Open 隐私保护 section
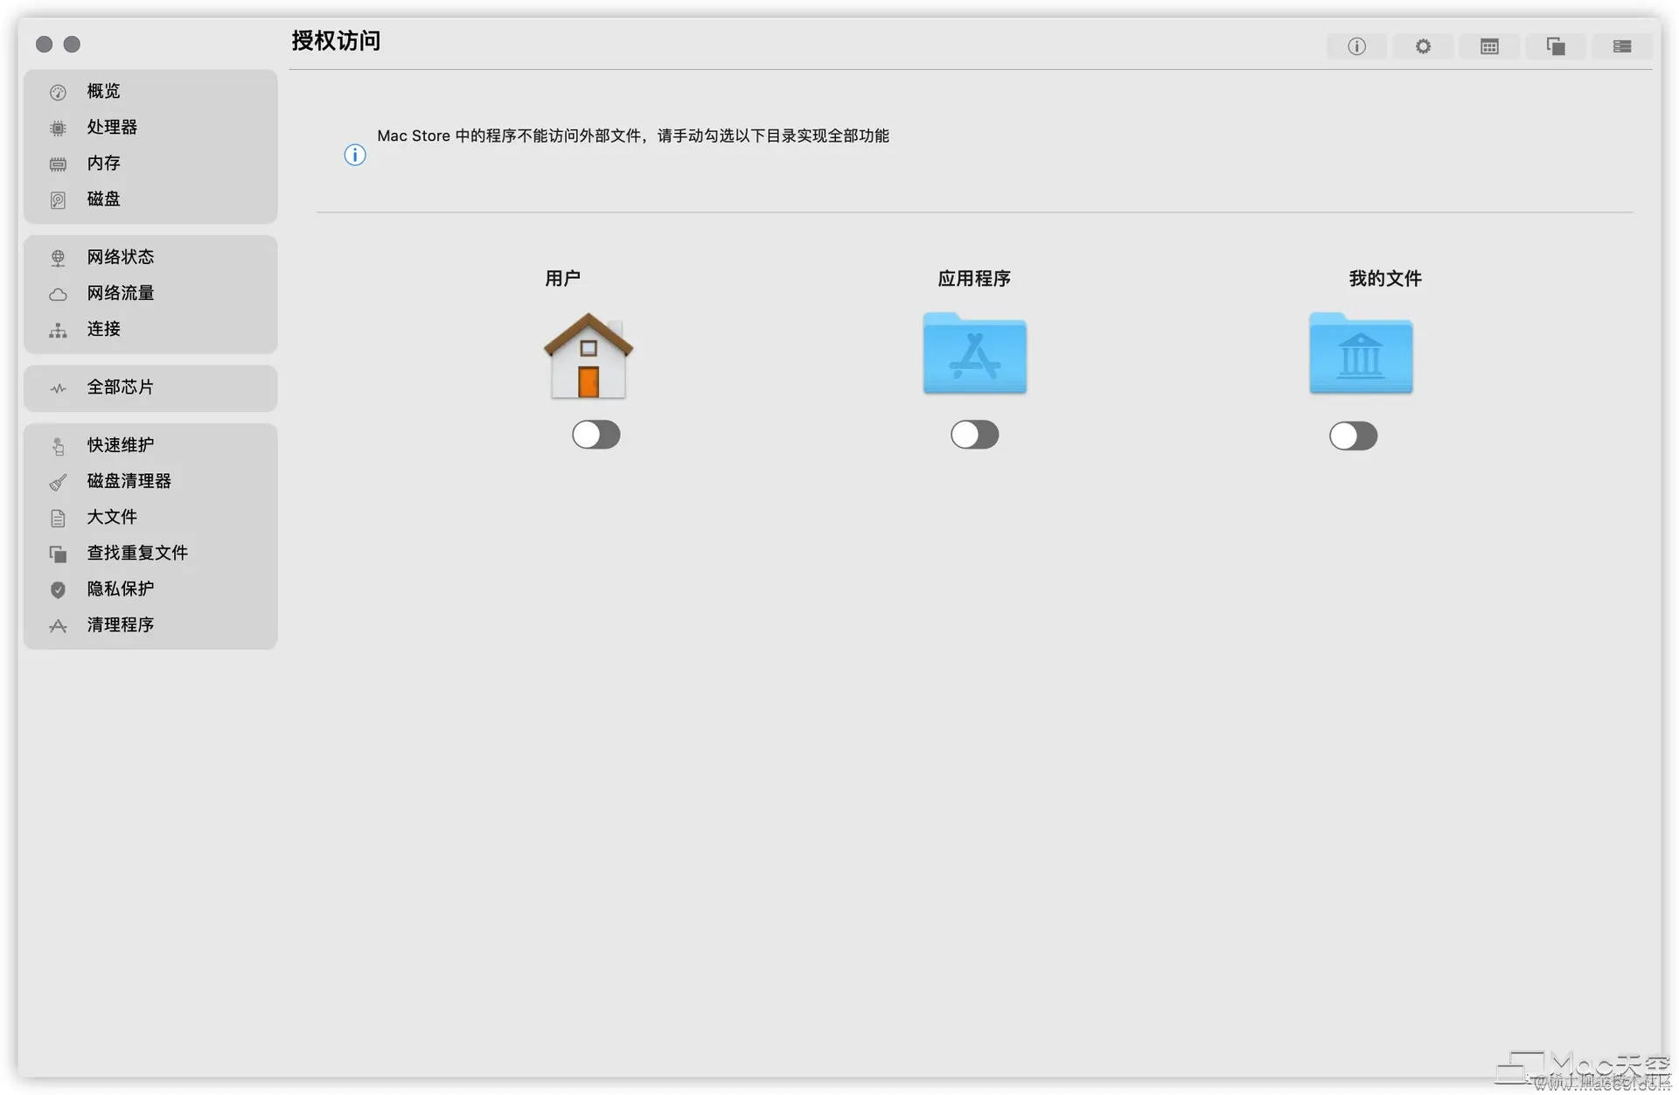The image size is (1679, 1095). point(120,589)
